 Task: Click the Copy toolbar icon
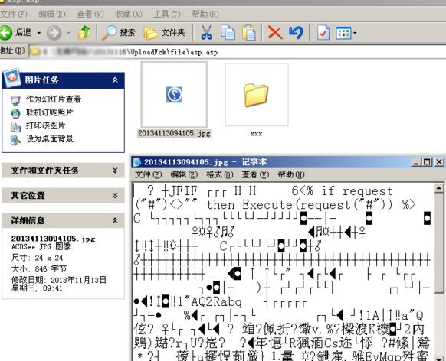tap(228, 33)
